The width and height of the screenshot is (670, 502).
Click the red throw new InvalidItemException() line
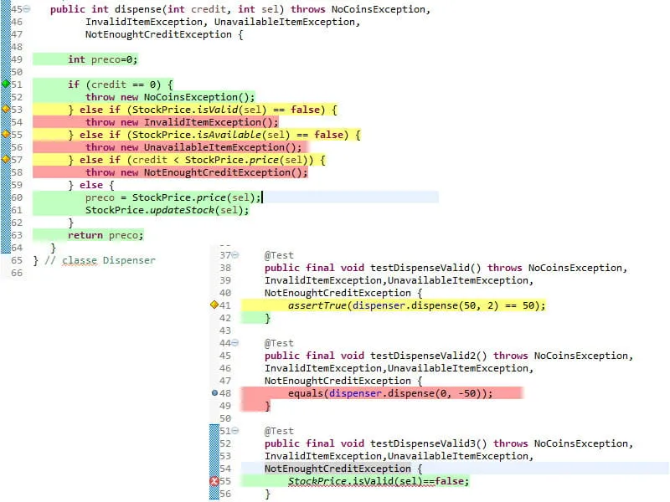tap(182, 122)
